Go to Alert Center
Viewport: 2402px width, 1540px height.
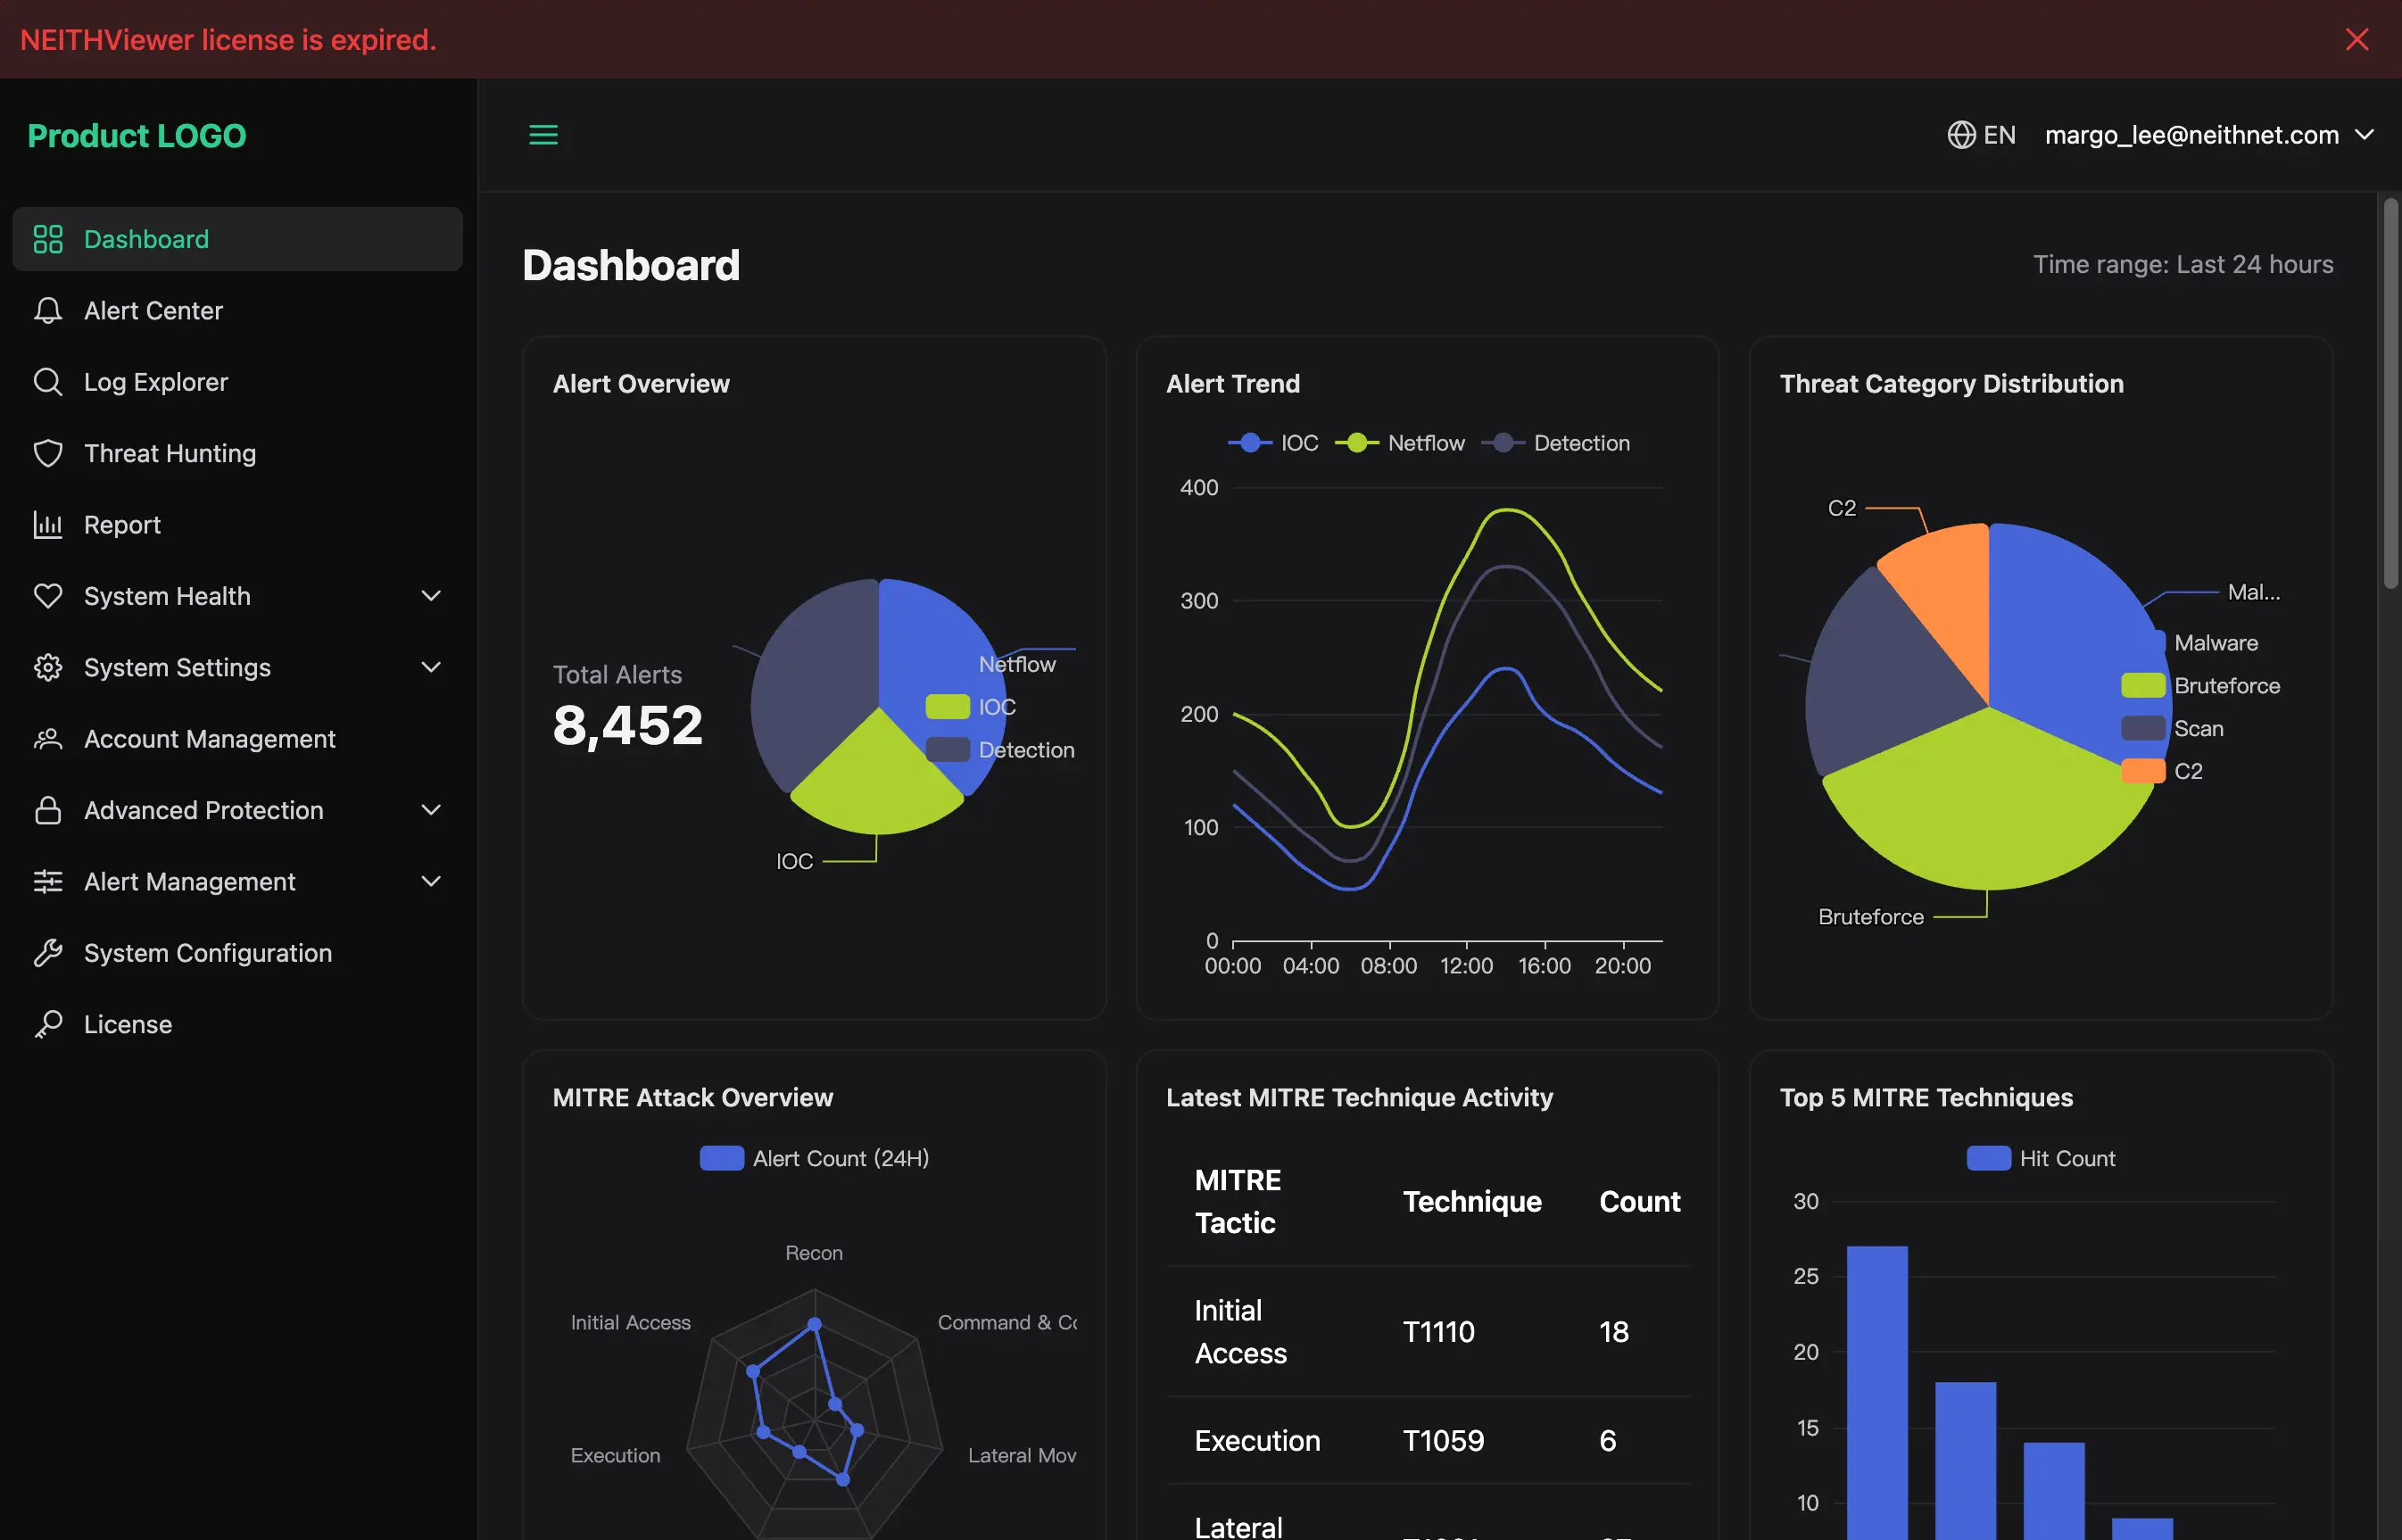237,310
